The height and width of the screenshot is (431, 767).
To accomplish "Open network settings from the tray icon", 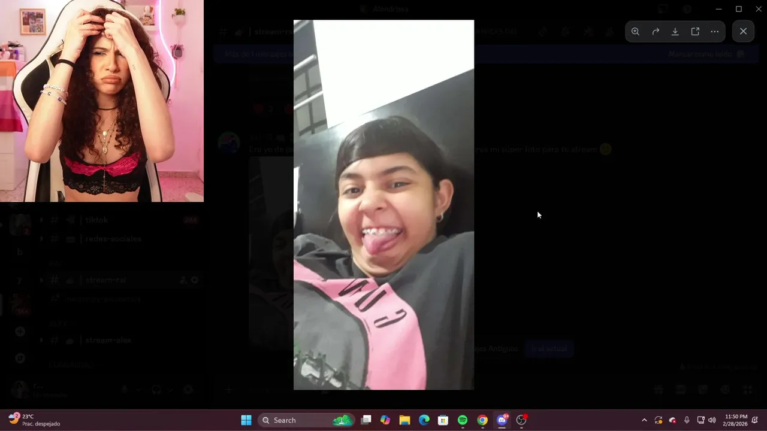I will pos(700,420).
